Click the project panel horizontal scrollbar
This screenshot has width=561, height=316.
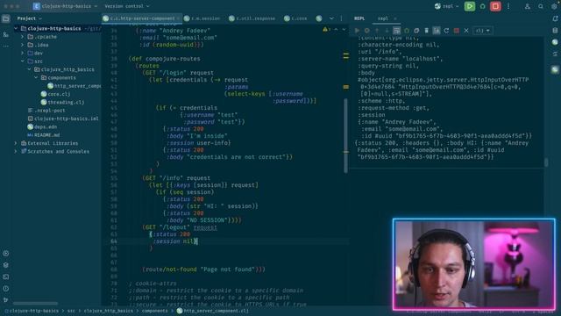pyautogui.click(x=36, y=303)
